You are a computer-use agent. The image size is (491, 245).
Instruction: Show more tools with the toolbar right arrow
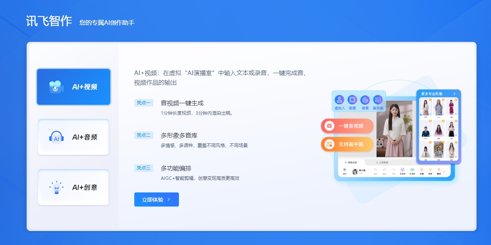pyautogui.click(x=444, y=172)
